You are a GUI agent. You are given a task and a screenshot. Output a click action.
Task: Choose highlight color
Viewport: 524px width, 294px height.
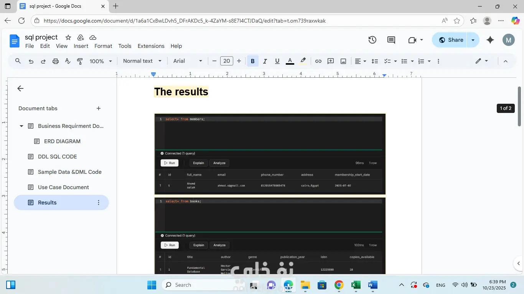coord(303,61)
